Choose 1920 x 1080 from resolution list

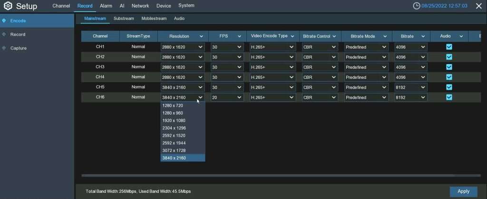(x=183, y=121)
